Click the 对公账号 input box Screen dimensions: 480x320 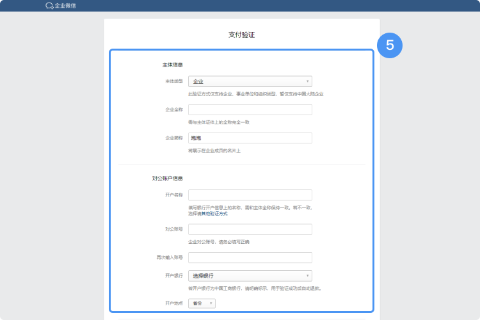pos(250,229)
